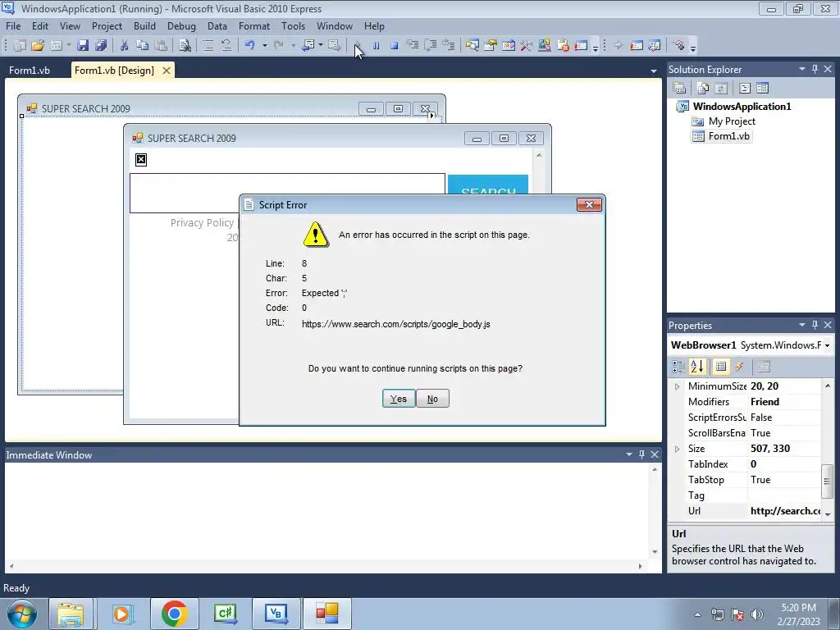Image resolution: width=840 pixels, height=630 pixels.
Task: Open the Build menu
Action: 144,25
